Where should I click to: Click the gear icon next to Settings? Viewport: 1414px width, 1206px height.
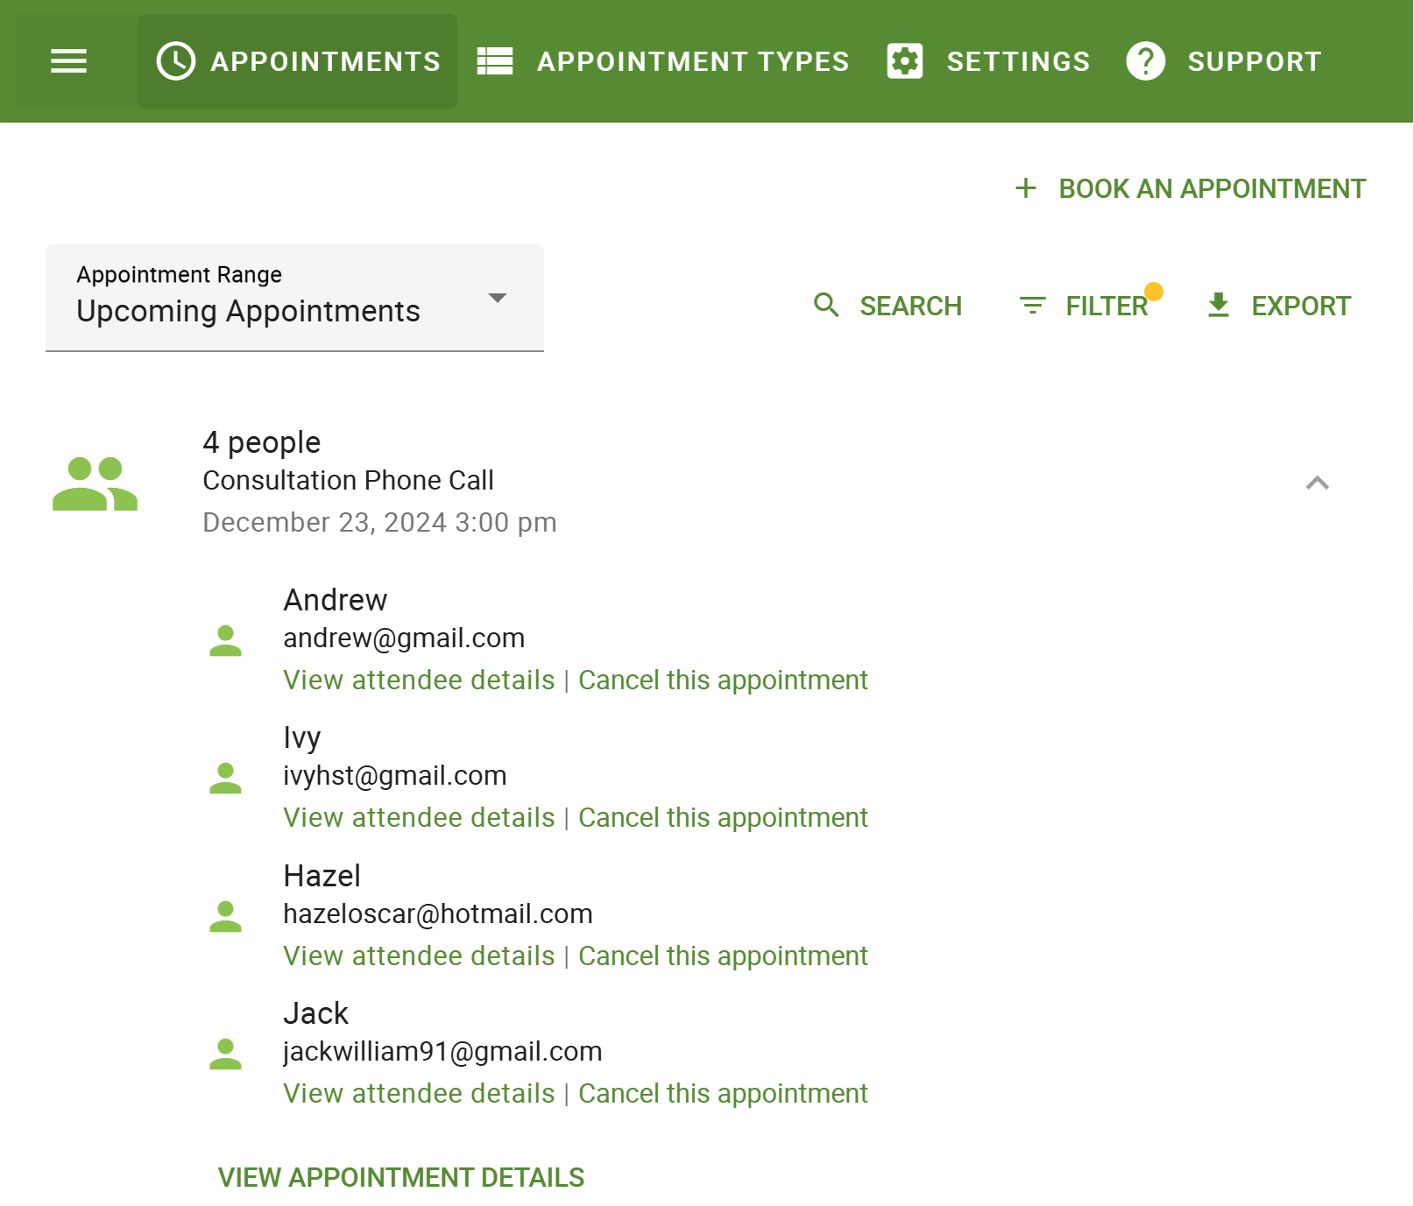(x=904, y=60)
